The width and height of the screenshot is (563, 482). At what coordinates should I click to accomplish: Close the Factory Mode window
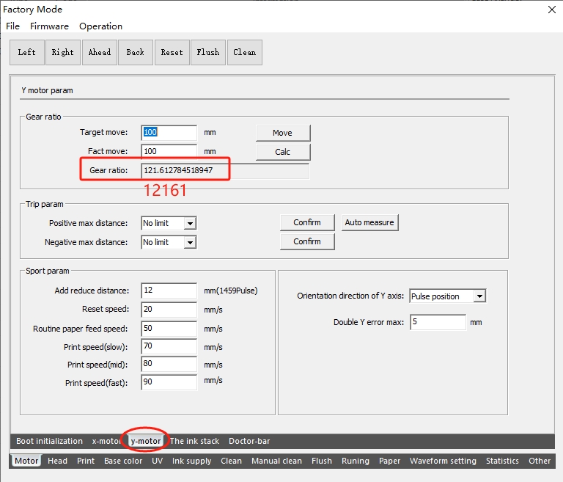pyautogui.click(x=551, y=10)
